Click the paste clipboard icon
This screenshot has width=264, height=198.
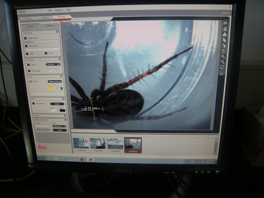pyautogui.click(x=224, y=46)
